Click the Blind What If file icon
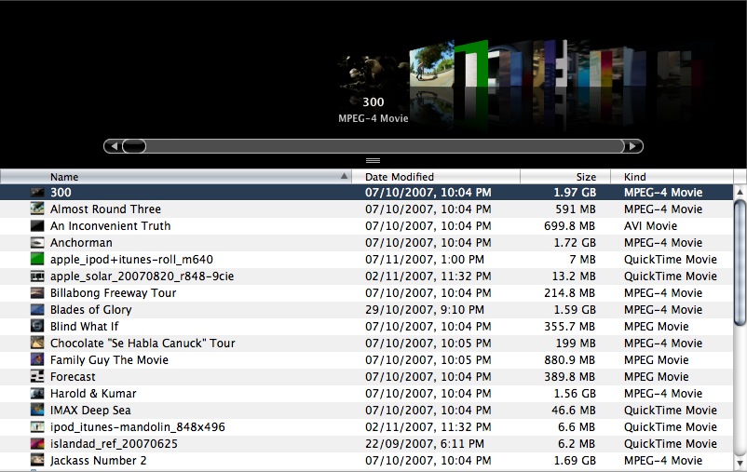This screenshot has width=747, height=472. (37, 326)
